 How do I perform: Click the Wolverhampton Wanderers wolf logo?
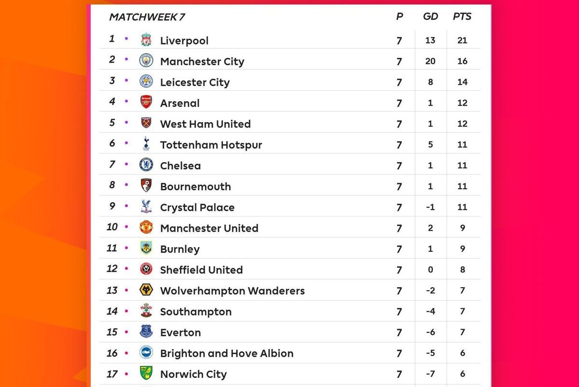pos(146,290)
